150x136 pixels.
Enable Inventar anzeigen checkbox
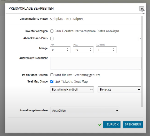coord(52,31)
